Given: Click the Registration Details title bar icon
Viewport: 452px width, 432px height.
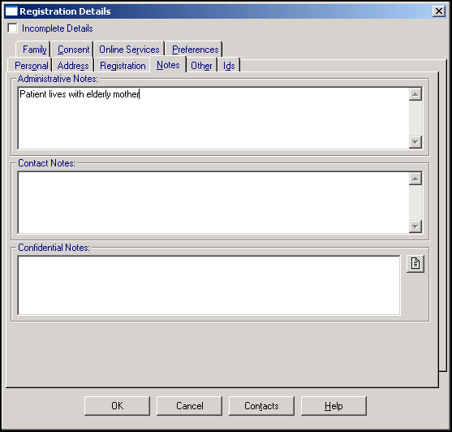Looking at the screenshot, I should (x=11, y=11).
